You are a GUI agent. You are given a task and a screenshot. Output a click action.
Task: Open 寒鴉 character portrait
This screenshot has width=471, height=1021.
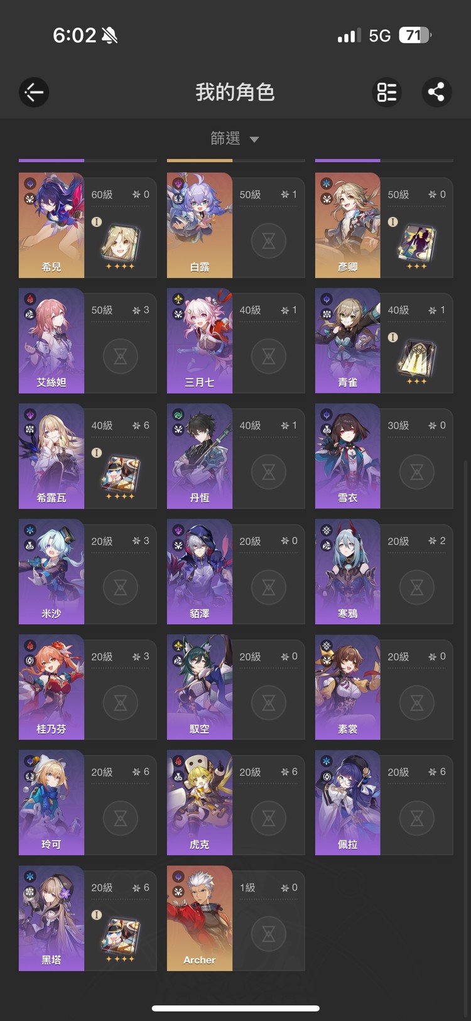click(x=348, y=572)
